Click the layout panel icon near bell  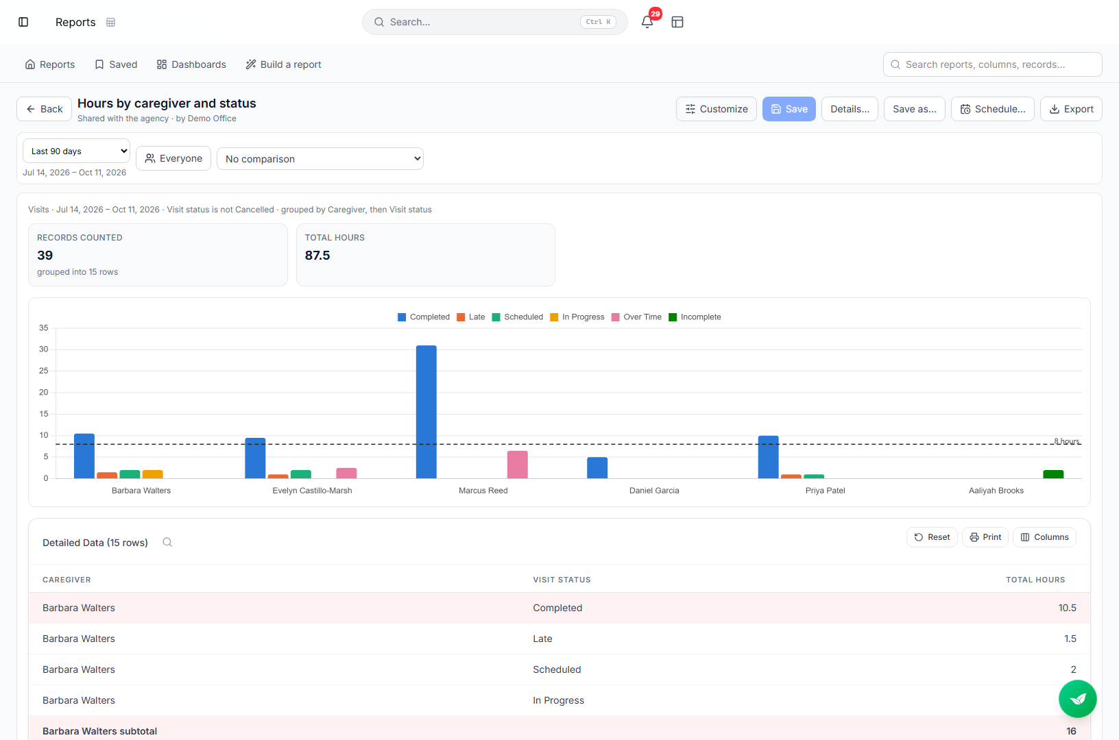677,22
